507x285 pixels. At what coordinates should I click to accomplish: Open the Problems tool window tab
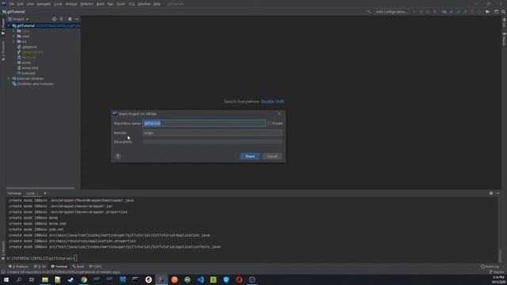click(19, 267)
